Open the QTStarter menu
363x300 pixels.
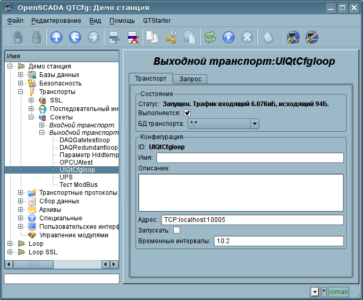click(157, 21)
